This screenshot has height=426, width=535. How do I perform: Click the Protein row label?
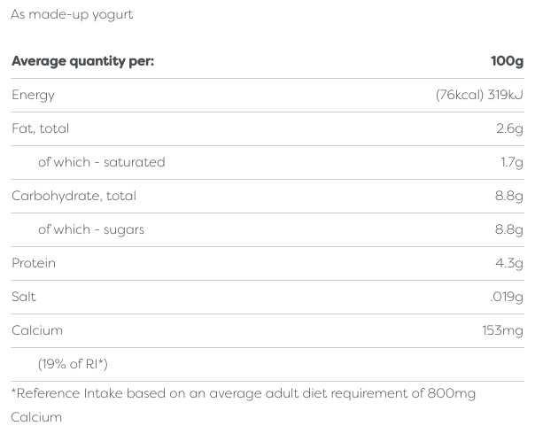click(x=34, y=263)
